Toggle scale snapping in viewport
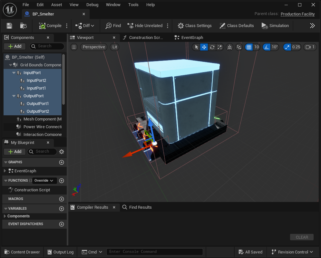This screenshot has width=321, height=258. click(x=287, y=47)
